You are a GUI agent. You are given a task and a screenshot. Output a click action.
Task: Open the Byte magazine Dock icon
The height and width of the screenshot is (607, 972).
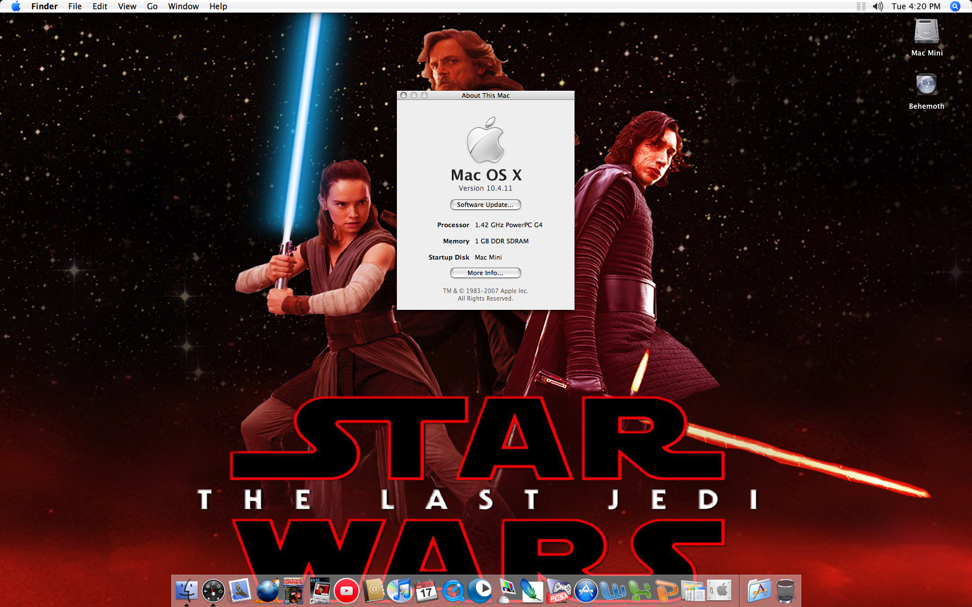(320, 590)
